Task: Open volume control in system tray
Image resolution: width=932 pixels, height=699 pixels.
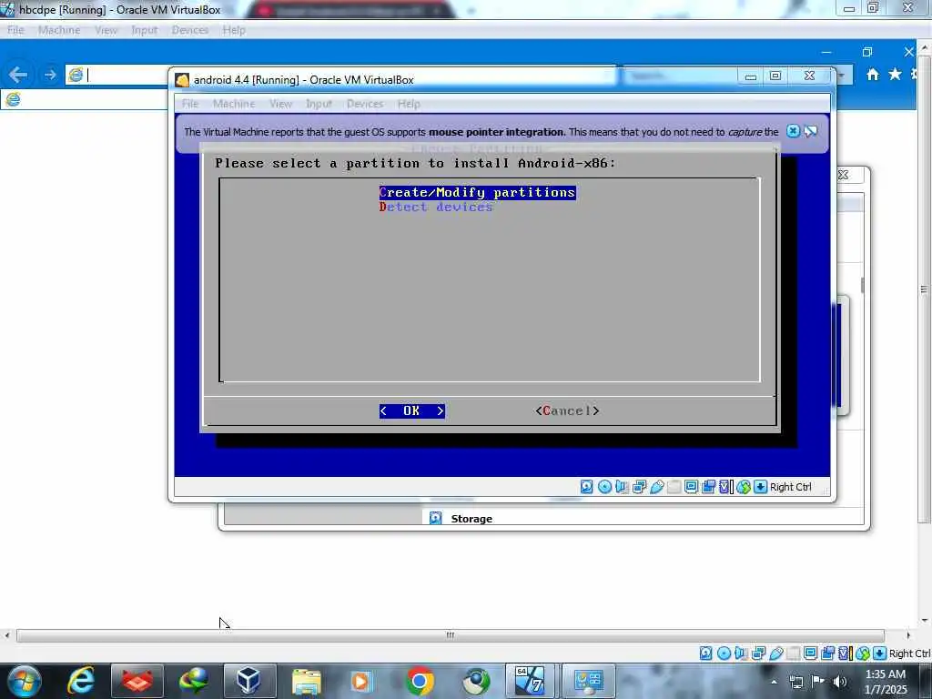Action: click(x=840, y=682)
